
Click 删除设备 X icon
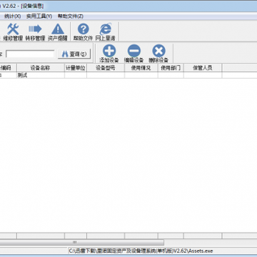tap(158, 54)
